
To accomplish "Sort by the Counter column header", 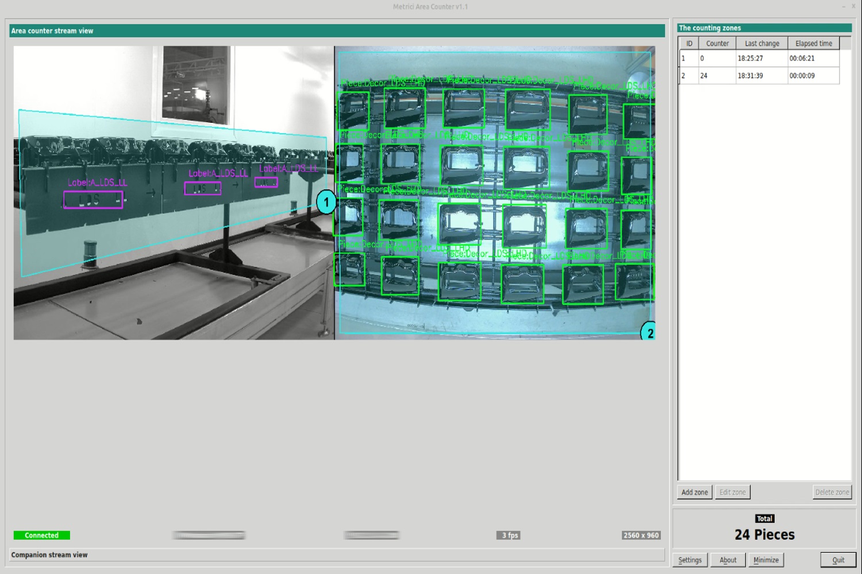I will (717, 43).
